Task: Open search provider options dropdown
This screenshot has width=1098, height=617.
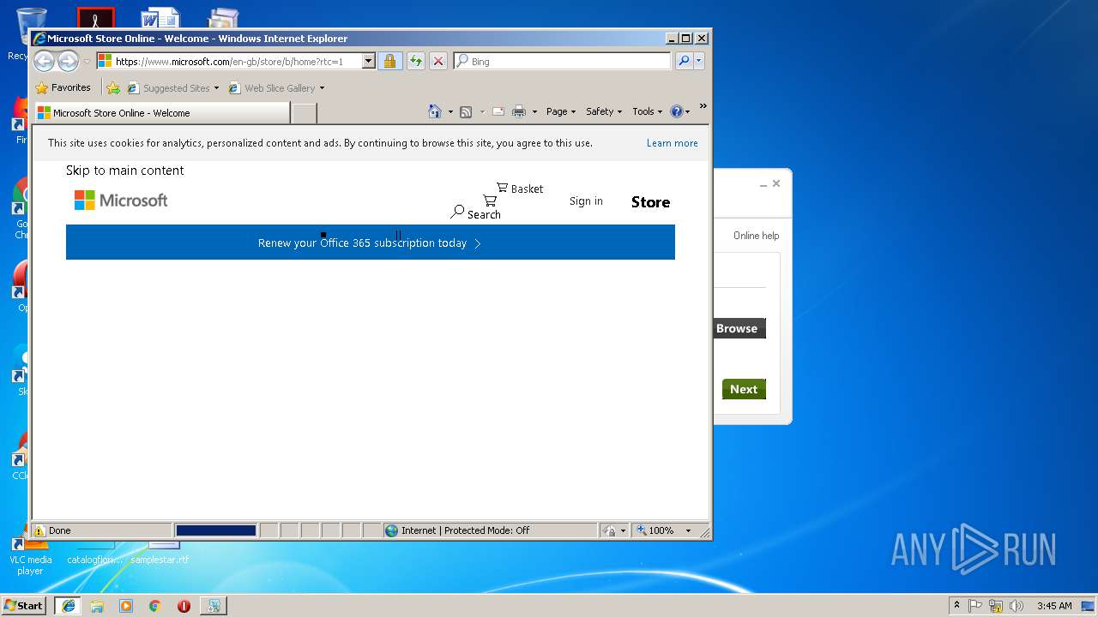Action: click(x=699, y=61)
